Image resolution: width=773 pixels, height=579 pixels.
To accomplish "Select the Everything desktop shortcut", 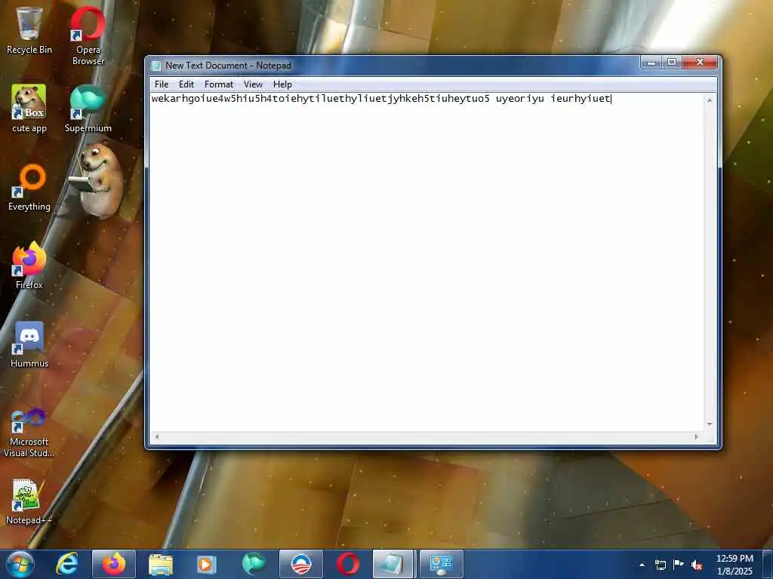I will coord(29,187).
